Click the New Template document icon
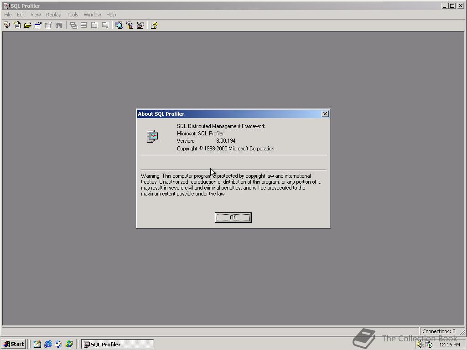The width and height of the screenshot is (467, 350). pos(17,26)
